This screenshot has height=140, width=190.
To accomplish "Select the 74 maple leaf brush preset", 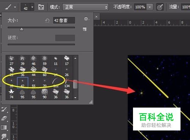I will pyautogui.click(x=11, y=94).
